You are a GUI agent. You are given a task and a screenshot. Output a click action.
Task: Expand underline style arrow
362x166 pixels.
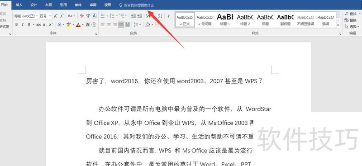[x=33, y=24]
